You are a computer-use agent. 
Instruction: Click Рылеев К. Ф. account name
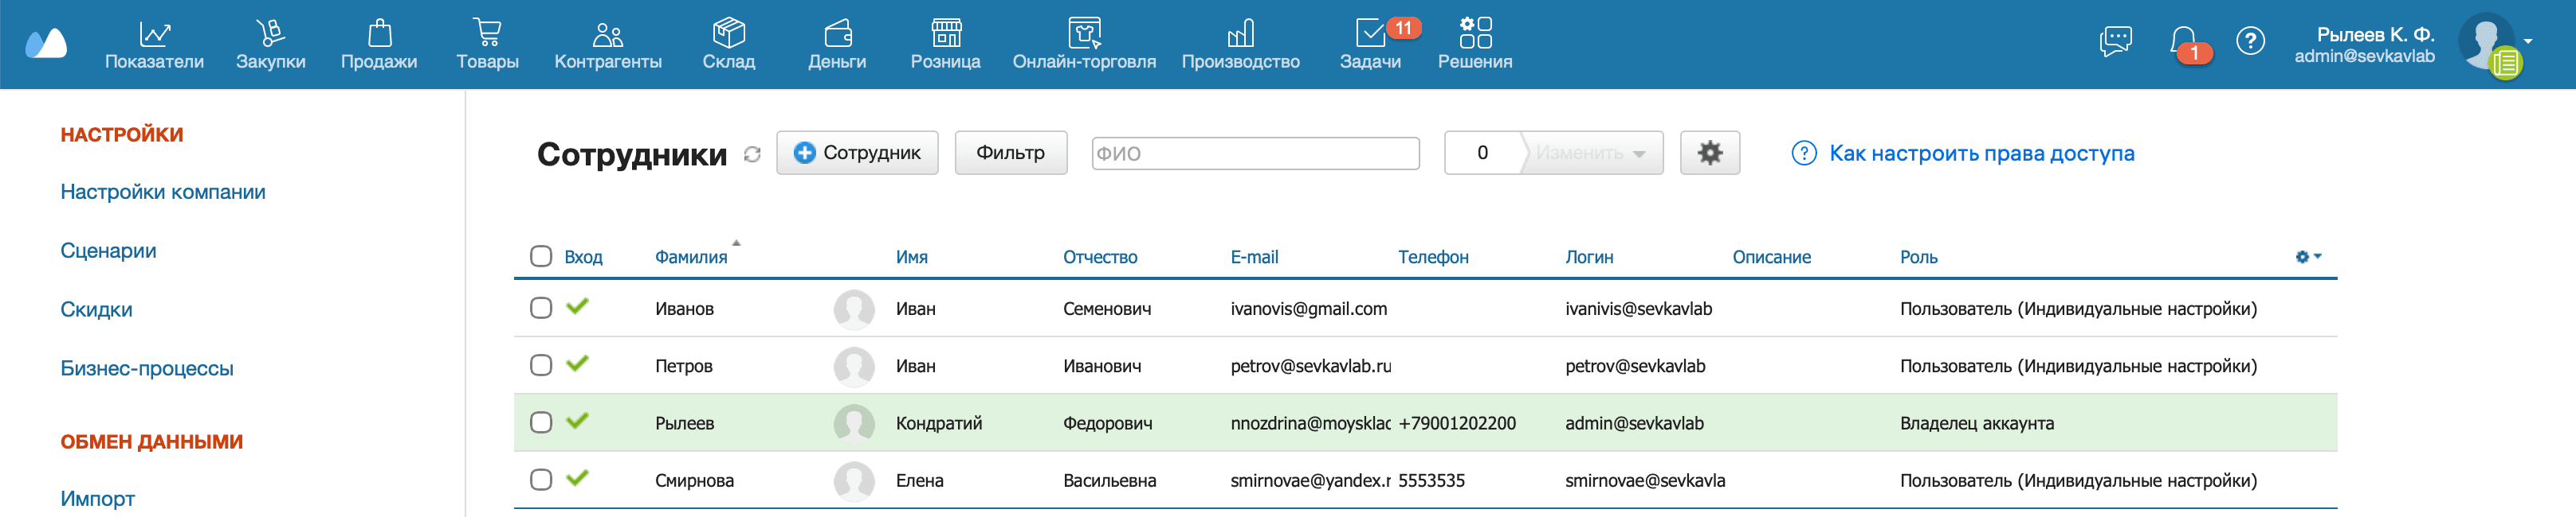point(2375,34)
